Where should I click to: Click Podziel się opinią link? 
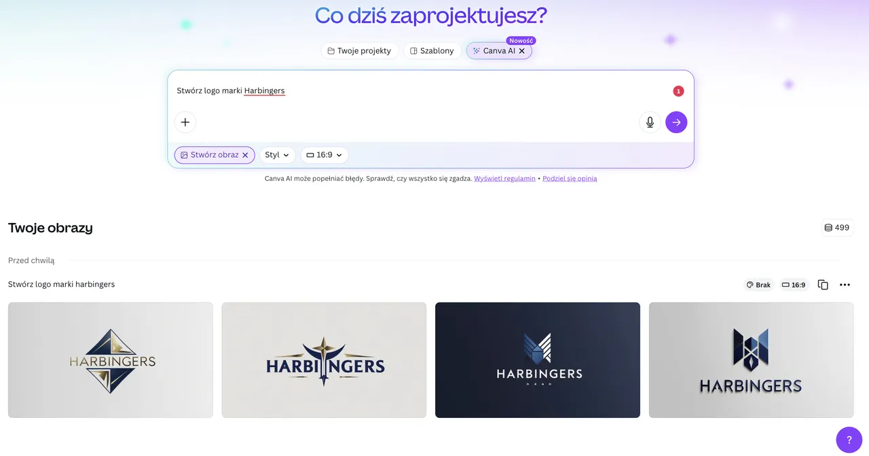coord(570,179)
